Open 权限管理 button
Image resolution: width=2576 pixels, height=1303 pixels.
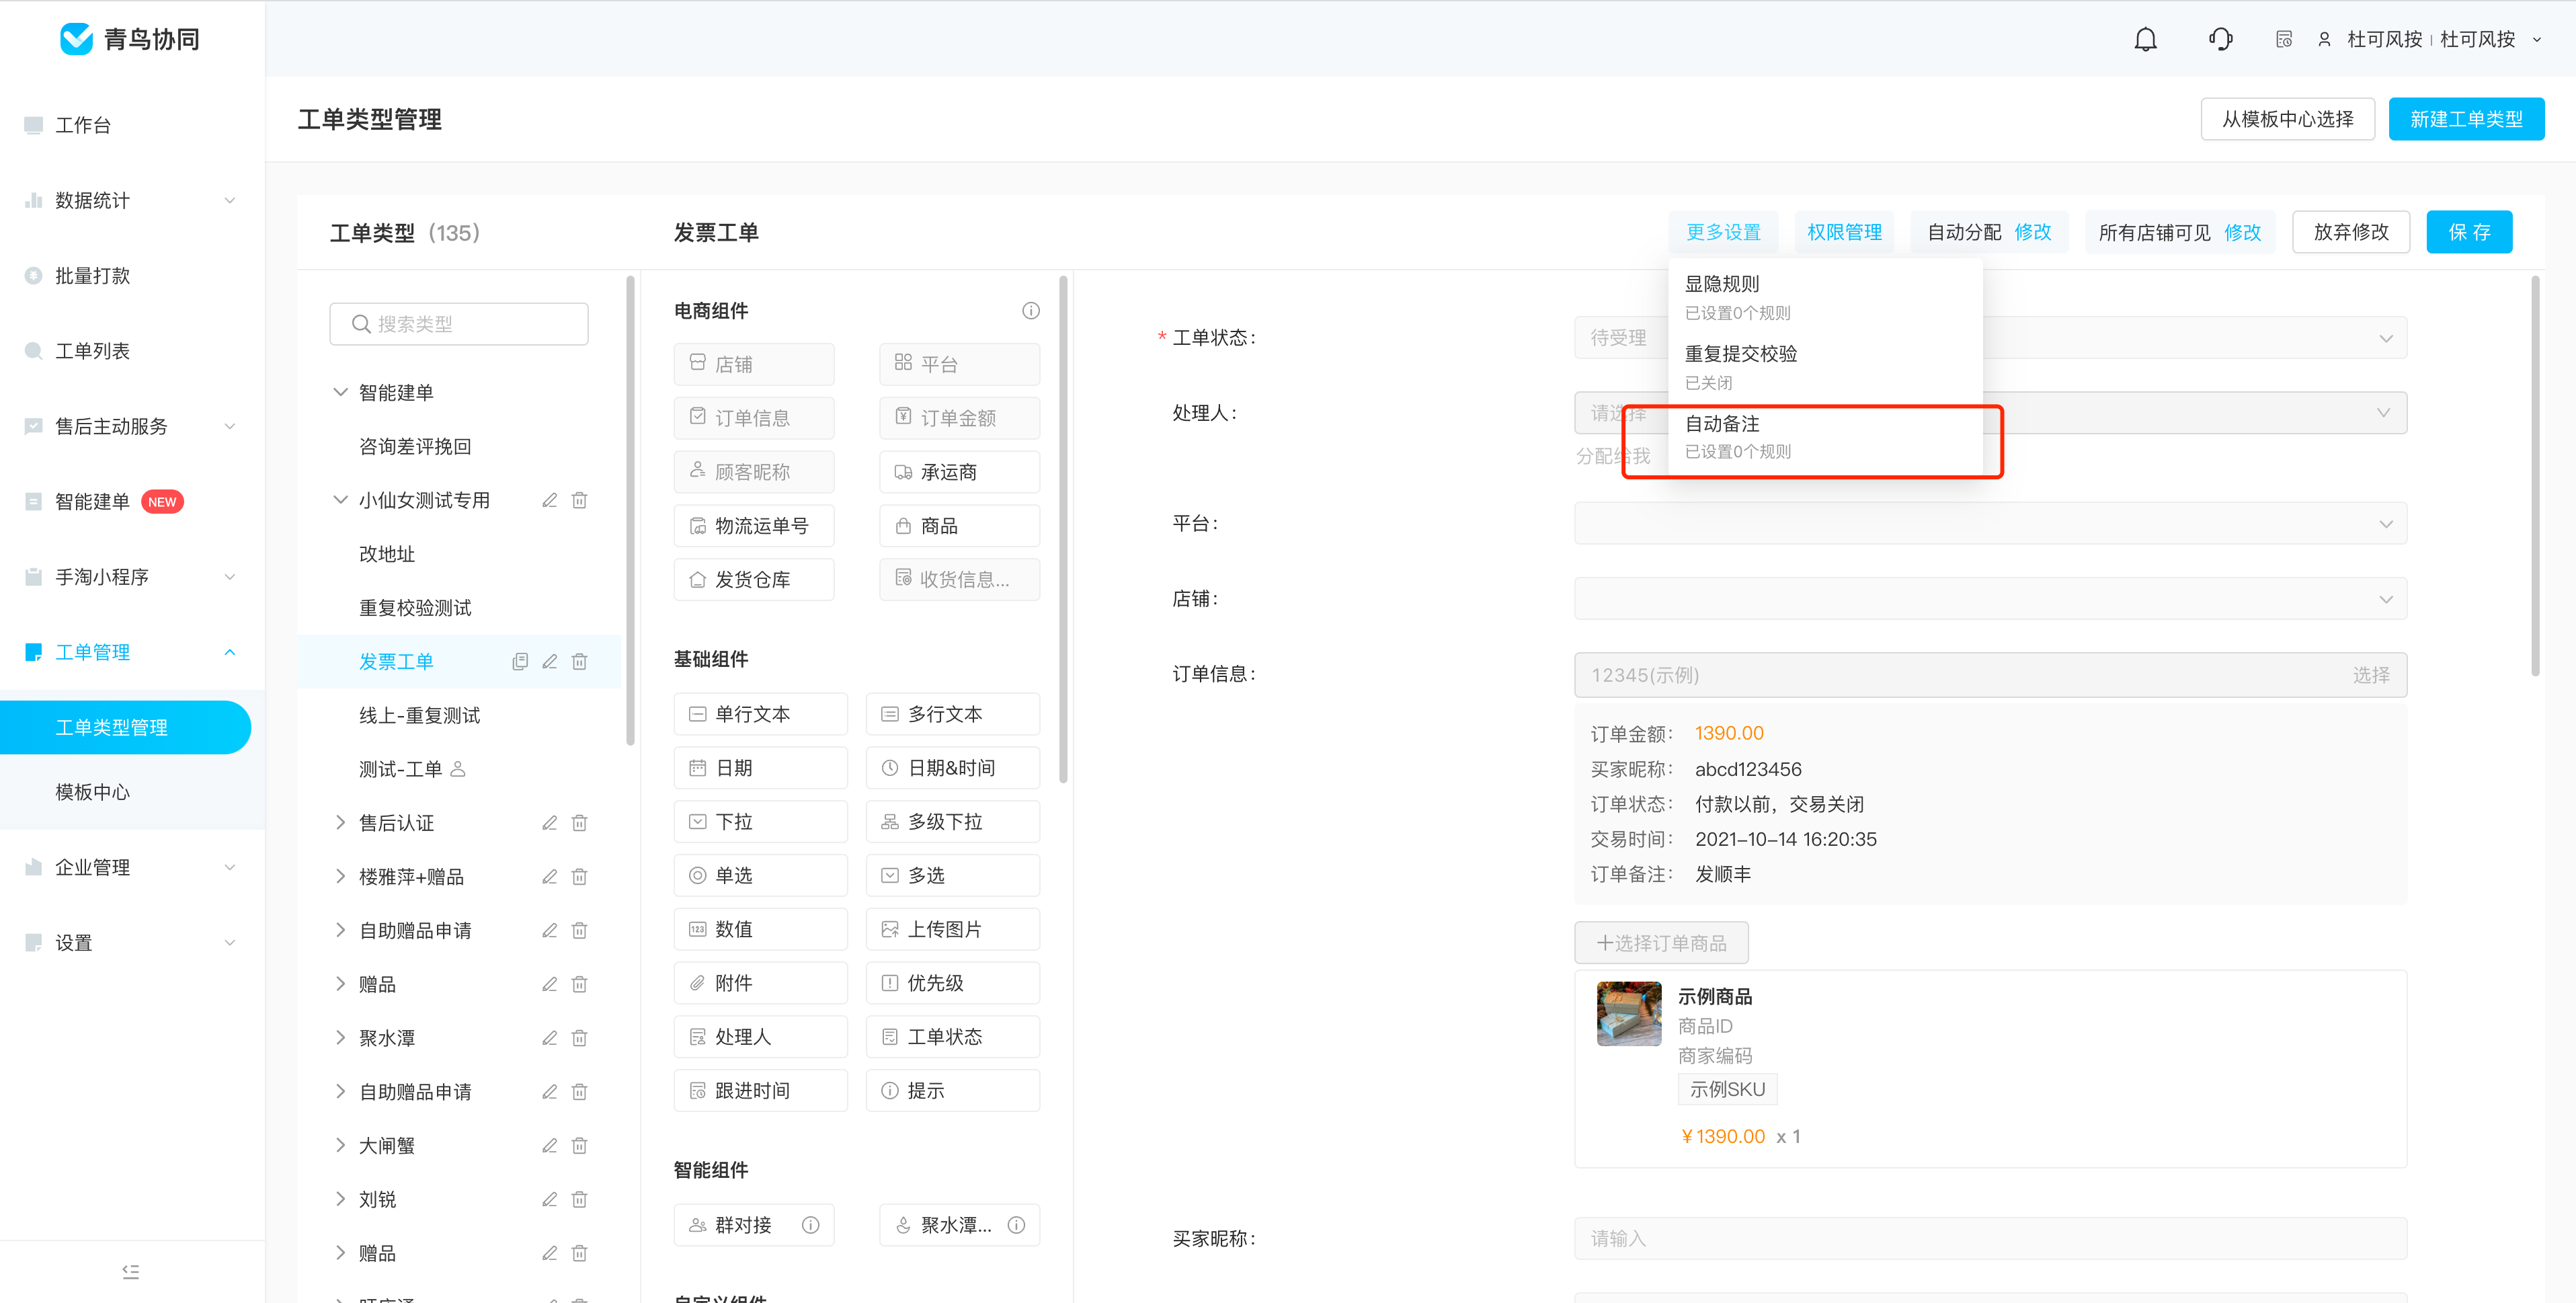[x=1844, y=232]
